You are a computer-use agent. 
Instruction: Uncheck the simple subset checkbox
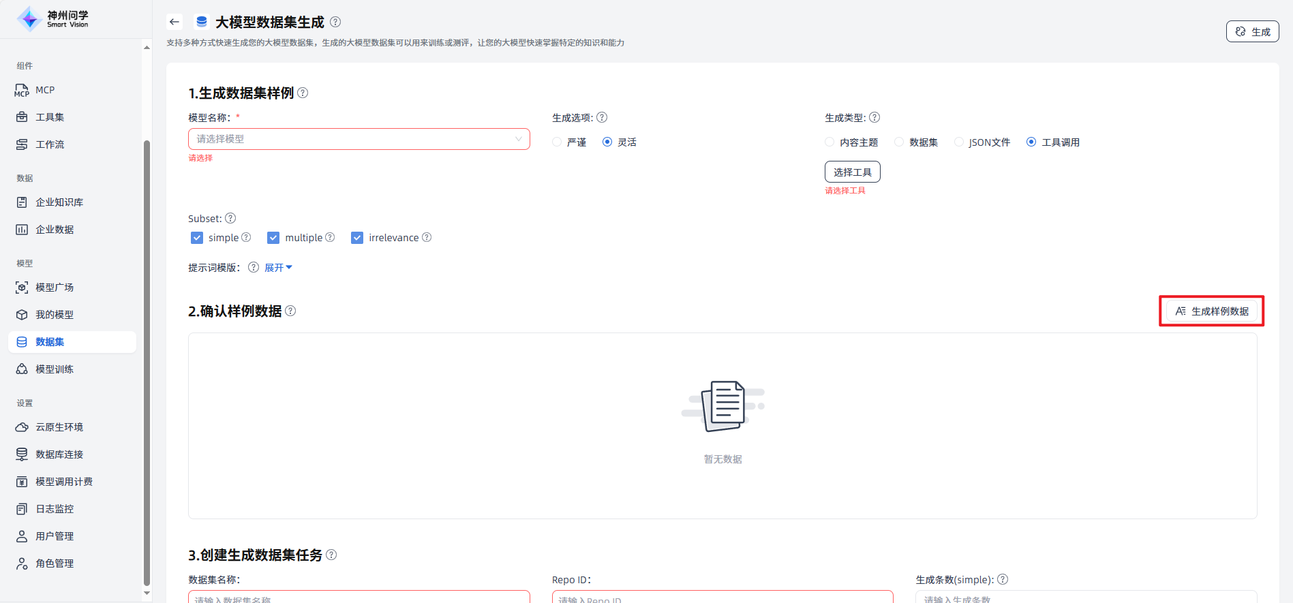coord(197,238)
